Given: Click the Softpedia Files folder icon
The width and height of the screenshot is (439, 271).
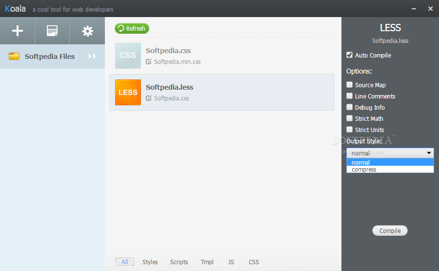Looking at the screenshot, I should click(14, 56).
